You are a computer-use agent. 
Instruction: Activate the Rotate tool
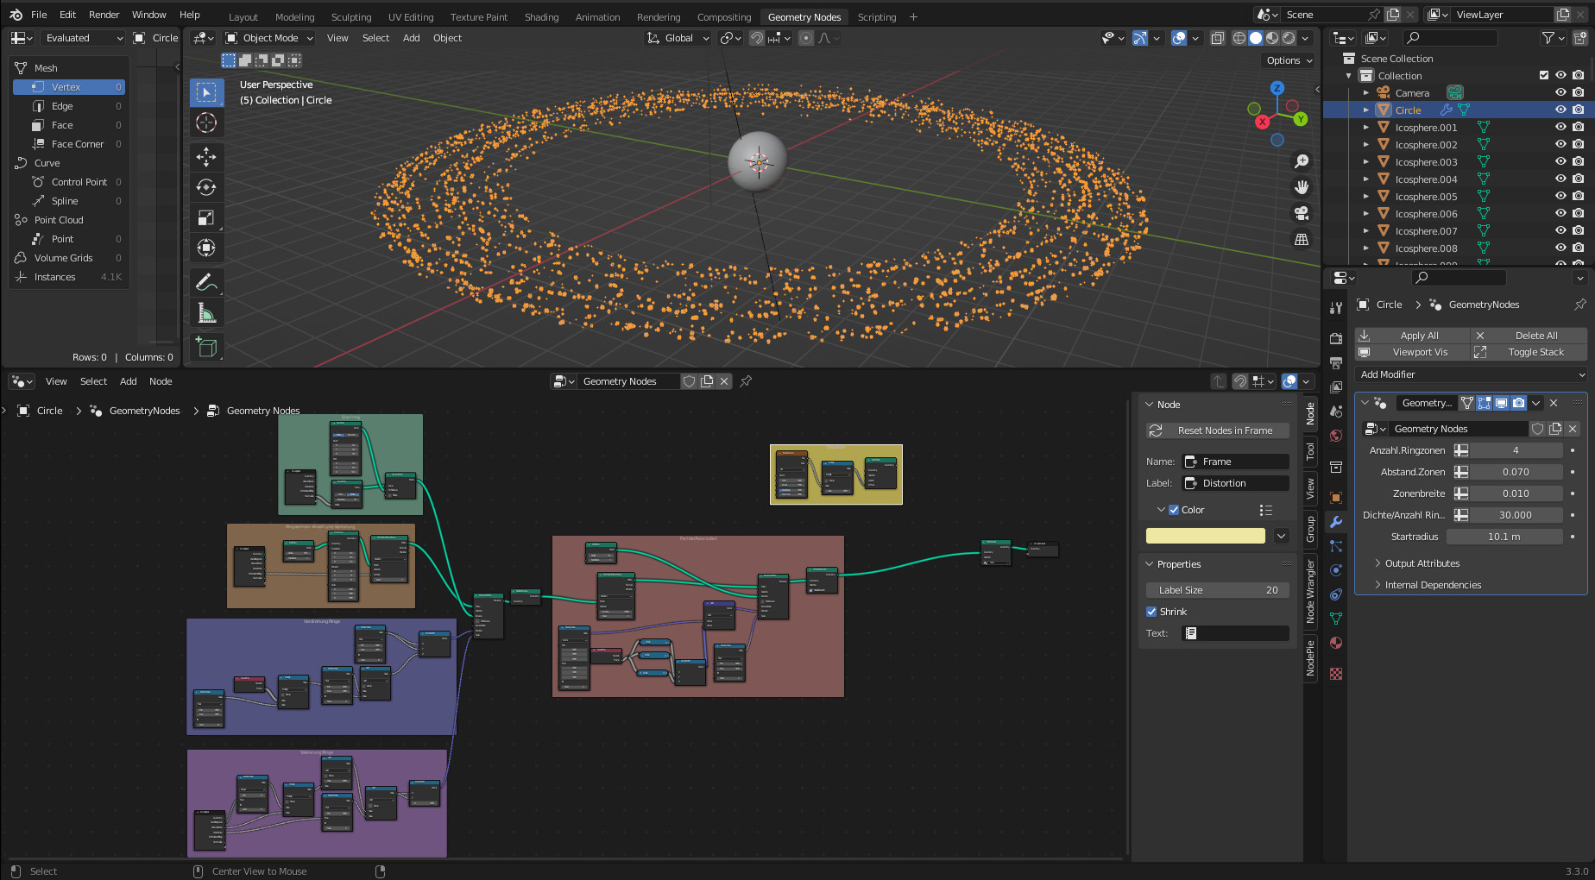pyautogui.click(x=206, y=187)
